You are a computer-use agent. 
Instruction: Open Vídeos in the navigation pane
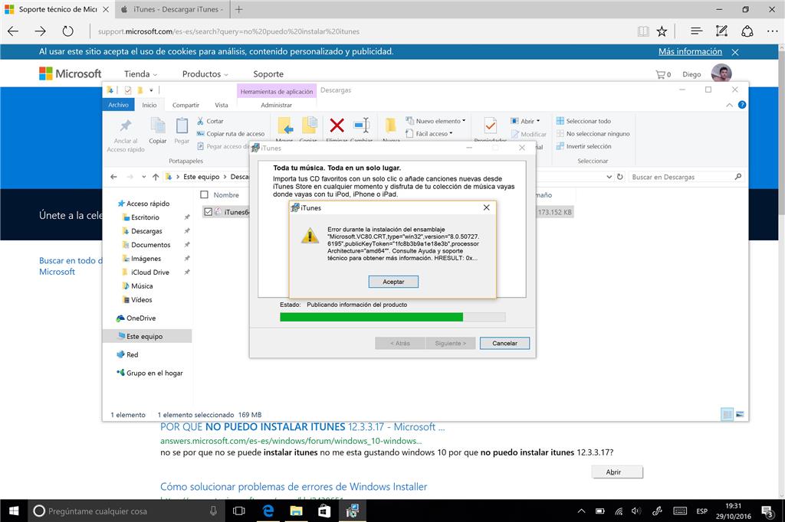tap(137, 299)
